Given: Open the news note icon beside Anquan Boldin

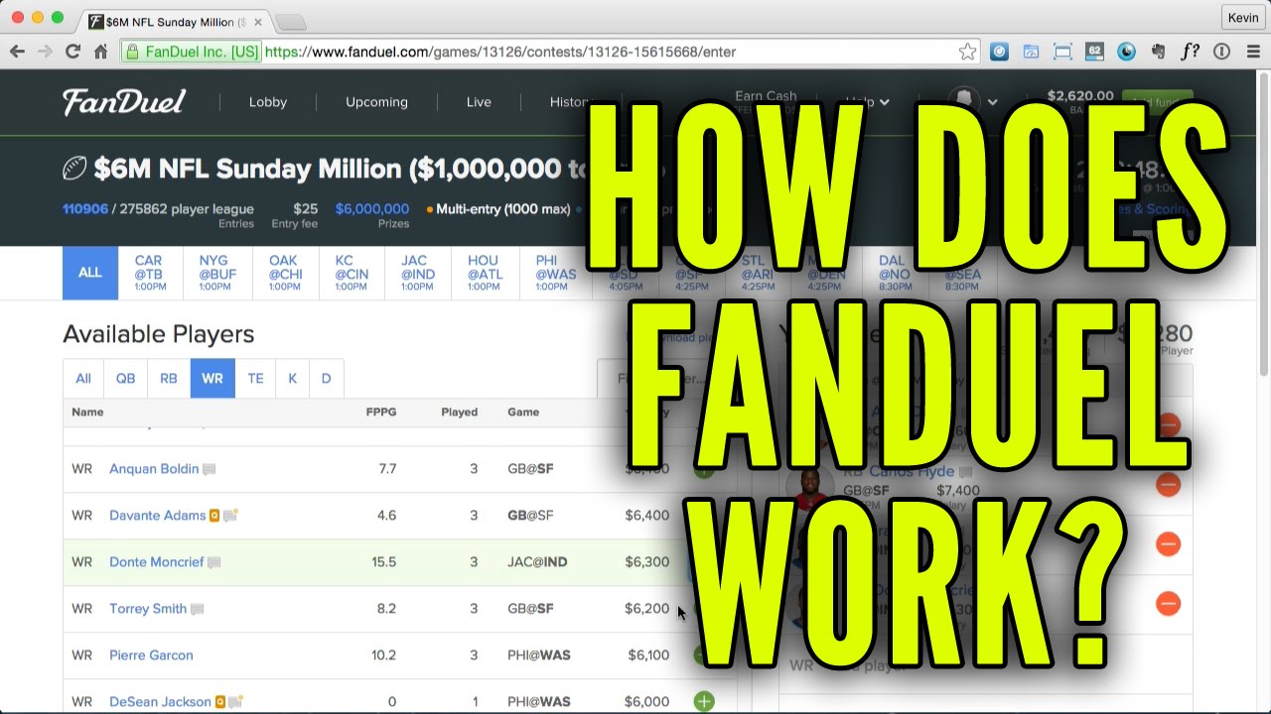Looking at the screenshot, I should click(209, 469).
